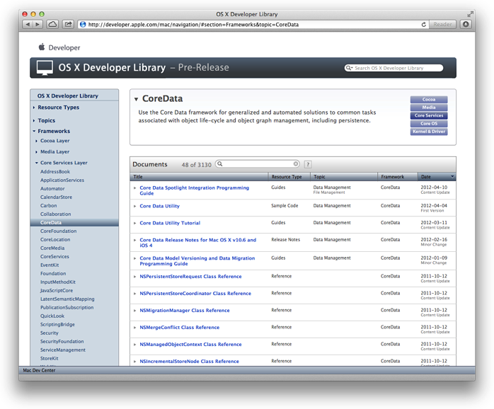The width and height of the screenshot is (494, 409).
Task: Select Security in sidebar
Action: click(x=49, y=333)
